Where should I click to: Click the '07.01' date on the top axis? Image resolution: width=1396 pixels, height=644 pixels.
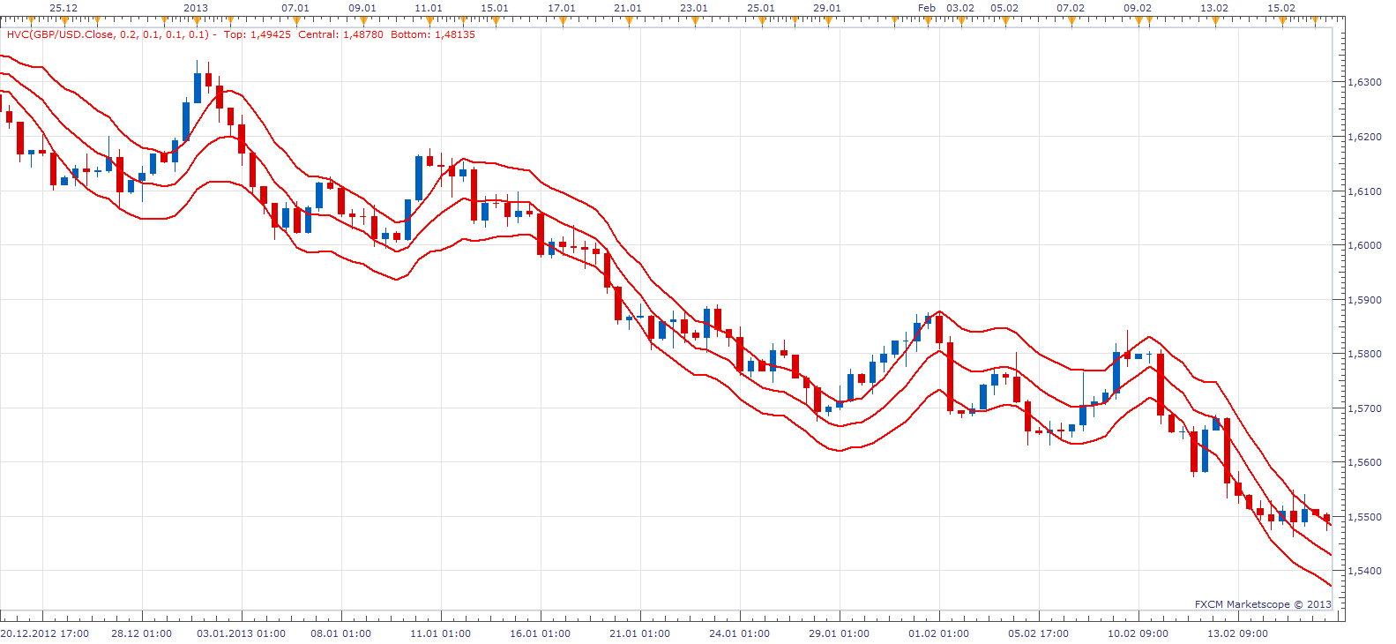(x=295, y=8)
